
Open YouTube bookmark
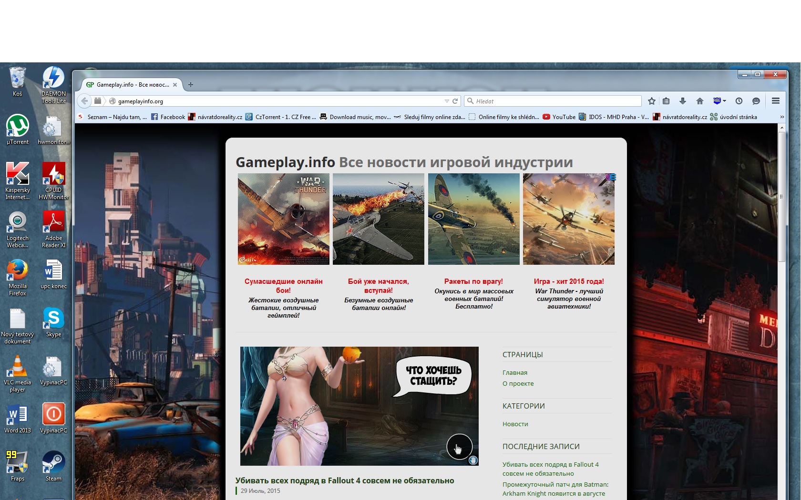559,117
